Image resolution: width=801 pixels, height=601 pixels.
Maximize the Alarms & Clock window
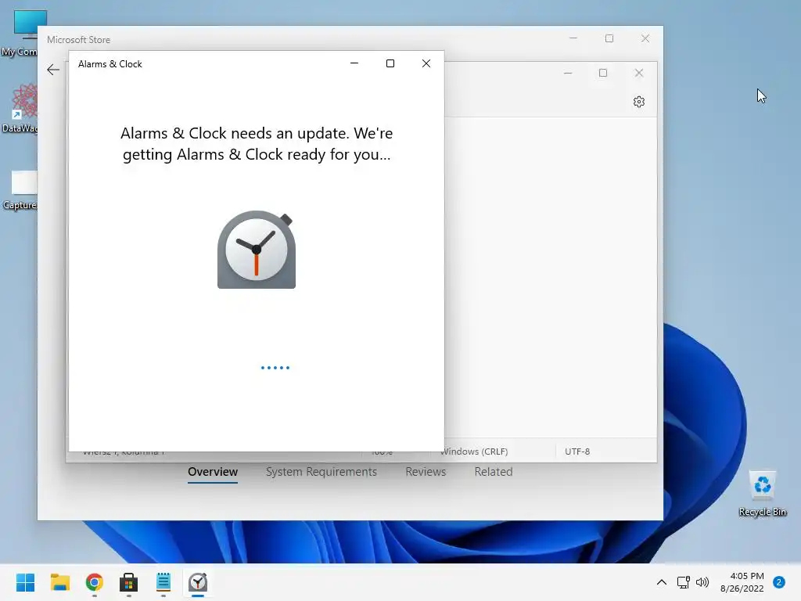point(390,63)
